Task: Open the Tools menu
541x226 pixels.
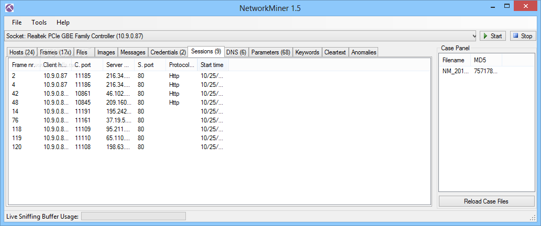Action: tap(39, 22)
